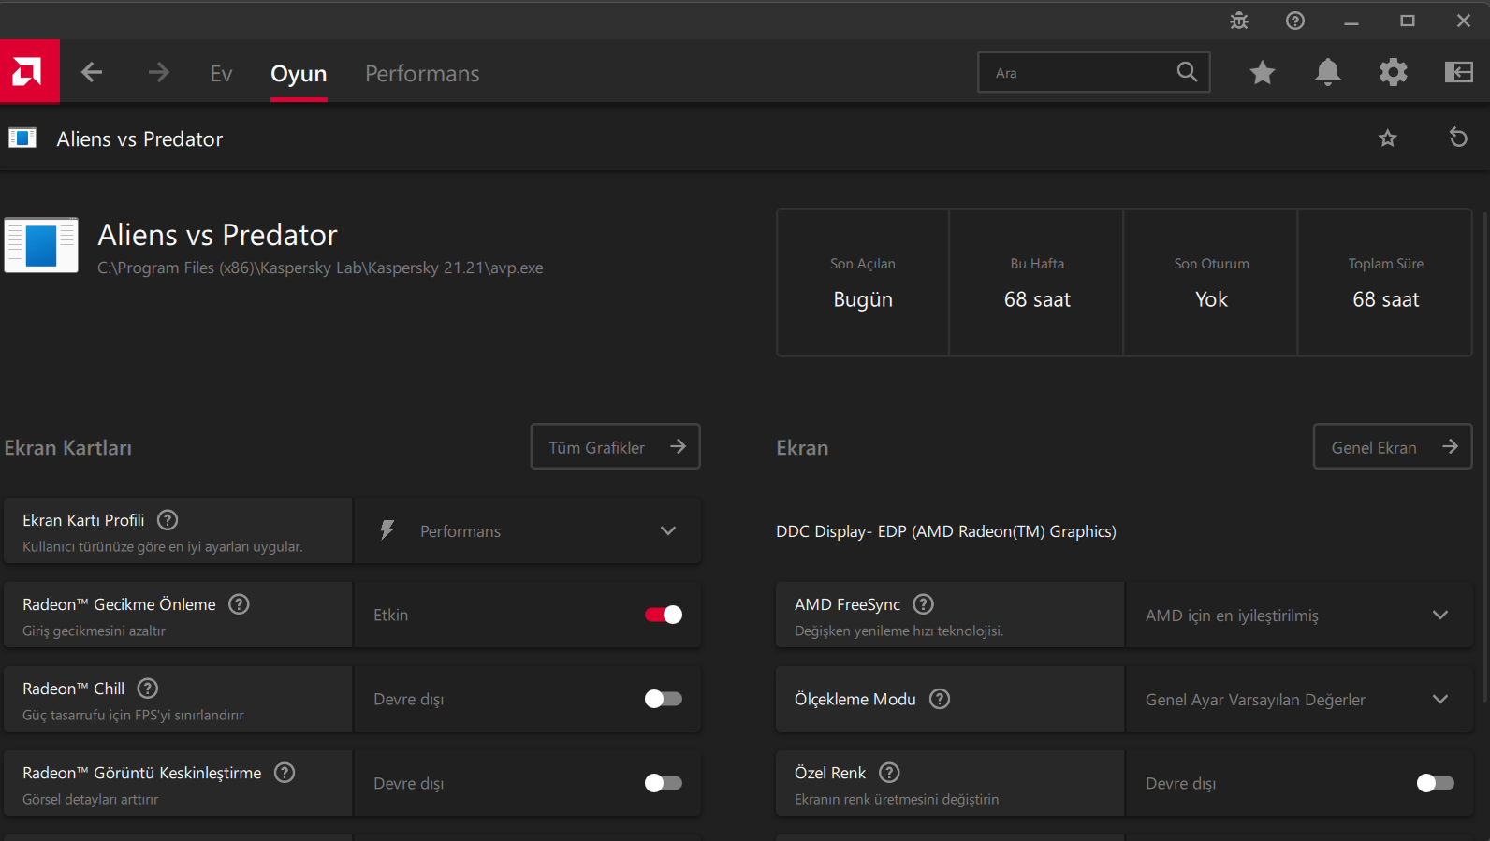Toggle the sidebar panel icon
1490x841 pixels.
click(1458, 72)
